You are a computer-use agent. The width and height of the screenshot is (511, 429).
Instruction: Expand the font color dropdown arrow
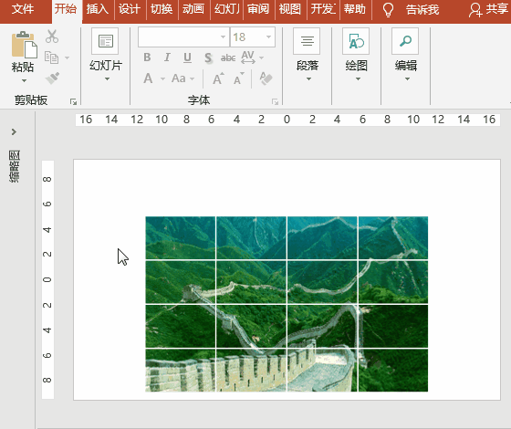(162, 78)
